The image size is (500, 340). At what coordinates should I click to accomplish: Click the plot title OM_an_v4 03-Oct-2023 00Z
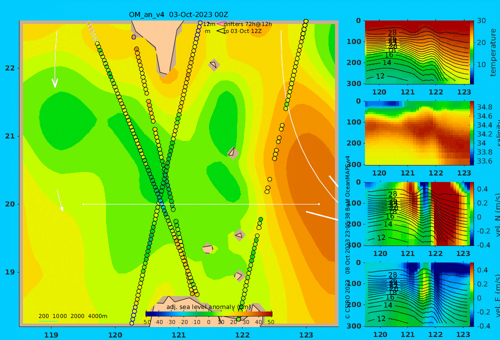coord(178,14)
